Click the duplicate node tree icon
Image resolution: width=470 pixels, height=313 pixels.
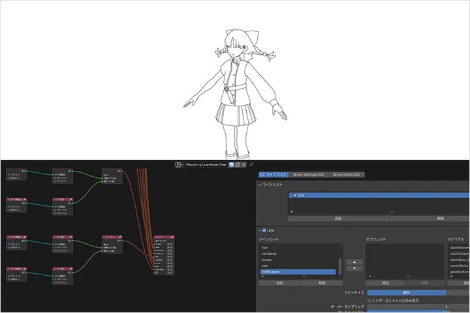[238, 165]
